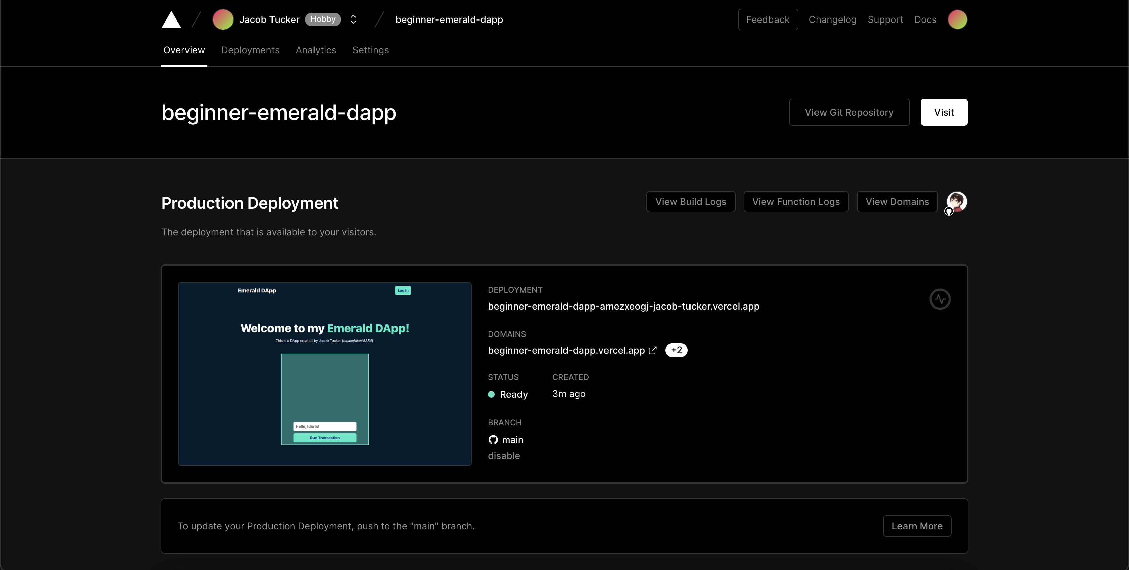Click the external link icon beside domain
Screen dimensions: 1129x570
pos(652,350)
